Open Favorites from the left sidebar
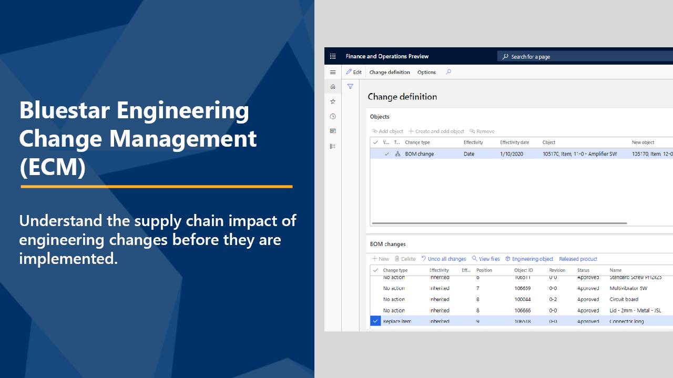The image size is (673, 378). pyautogui.click(x=333, y=101)
